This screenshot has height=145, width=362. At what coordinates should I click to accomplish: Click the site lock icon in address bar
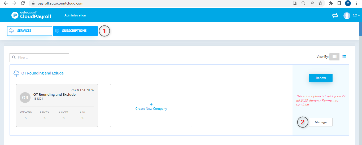point(33,3)
